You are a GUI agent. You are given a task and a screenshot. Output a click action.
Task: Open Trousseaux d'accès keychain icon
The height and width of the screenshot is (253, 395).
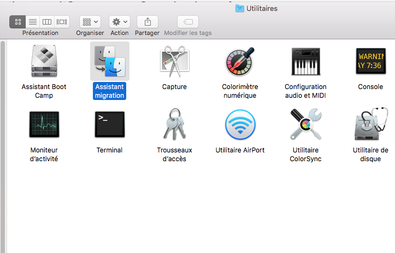point(174,125)
